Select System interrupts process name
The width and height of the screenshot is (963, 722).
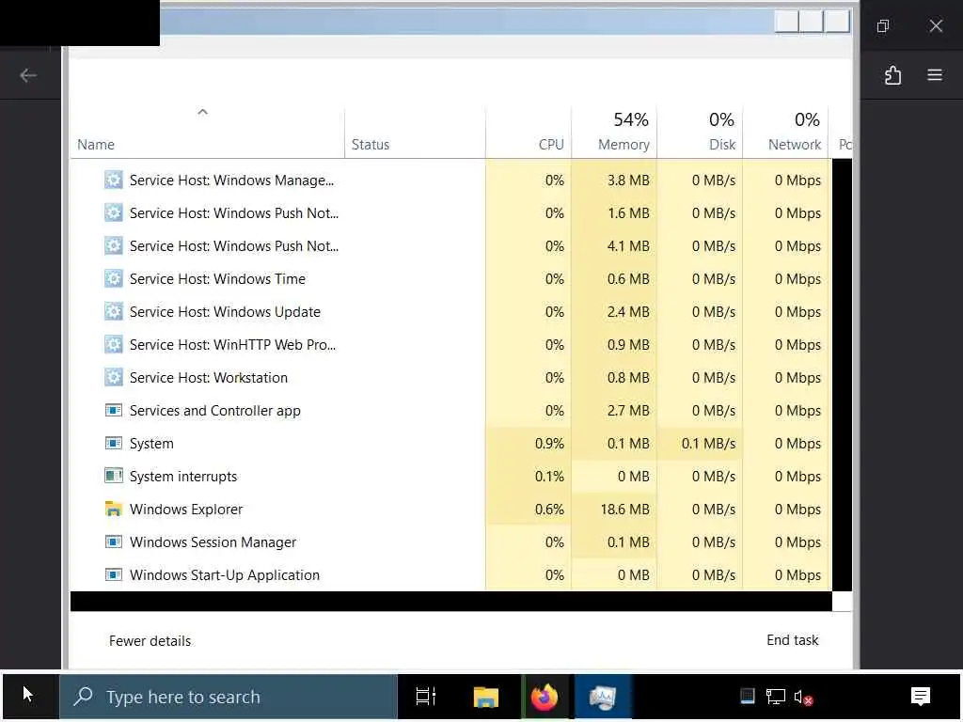coord(183,477)
